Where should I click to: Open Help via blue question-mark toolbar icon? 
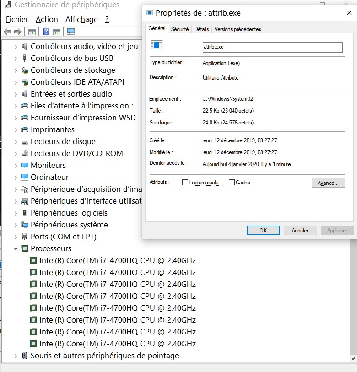pyautogui.click(x=46, y=32)
